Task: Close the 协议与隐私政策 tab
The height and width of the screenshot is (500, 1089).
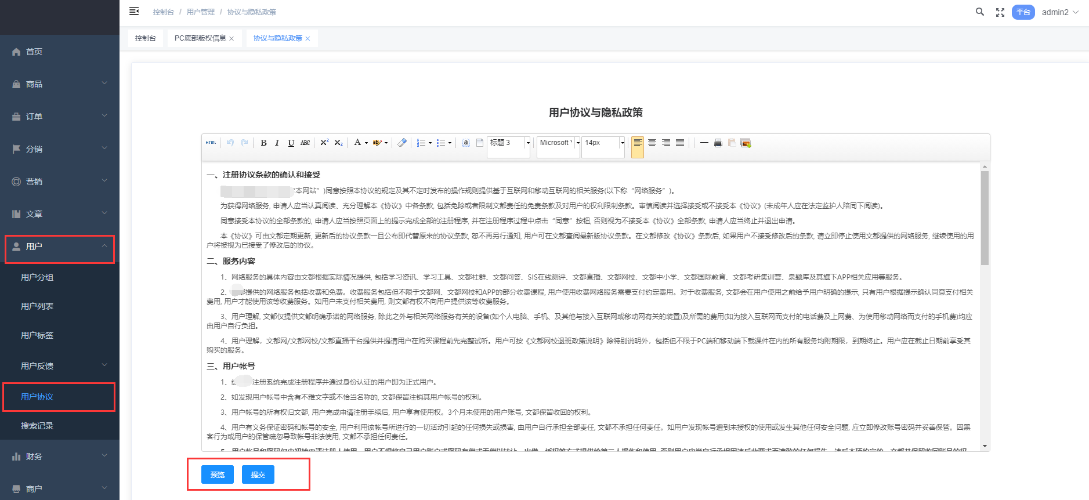Action: (307, 39)
